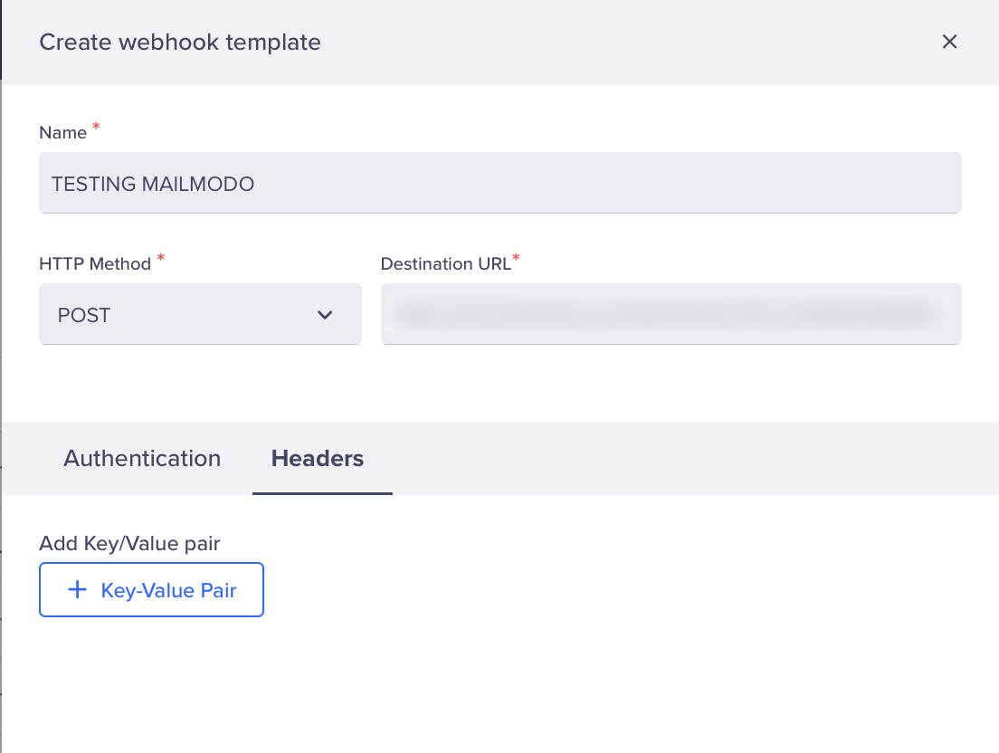This screenshot has width=999, height=753.
Task: Click the chevron on the HTTP Method selector
Action: pyautogui.click(x=324, y=314)
